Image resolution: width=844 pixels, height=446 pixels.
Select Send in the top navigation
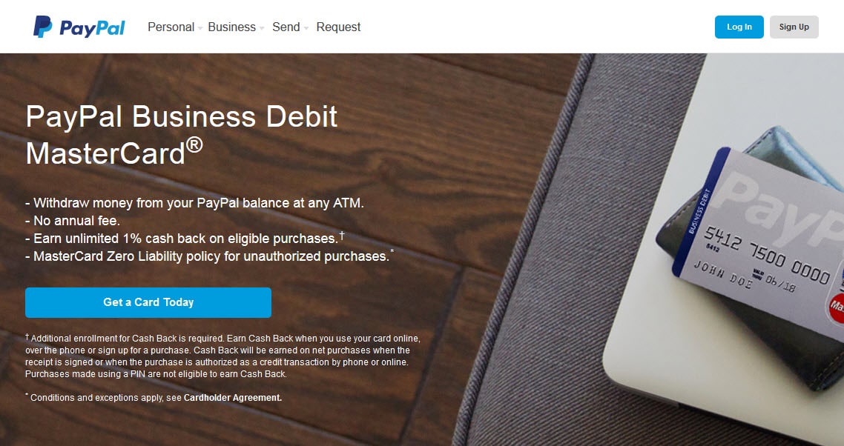pyautogui.click(x=286, y=27)
